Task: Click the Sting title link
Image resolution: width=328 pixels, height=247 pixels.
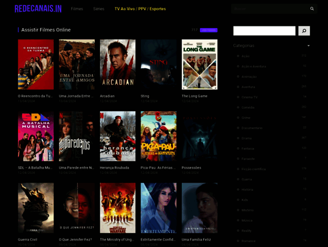Action: coord(145,96)
